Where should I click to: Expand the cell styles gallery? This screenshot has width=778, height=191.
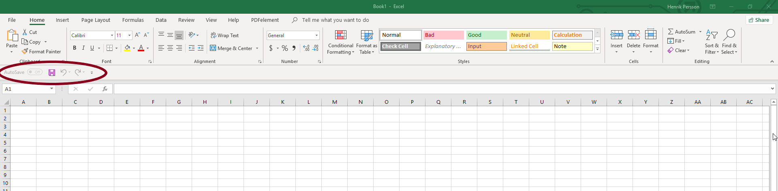(597, 49)
